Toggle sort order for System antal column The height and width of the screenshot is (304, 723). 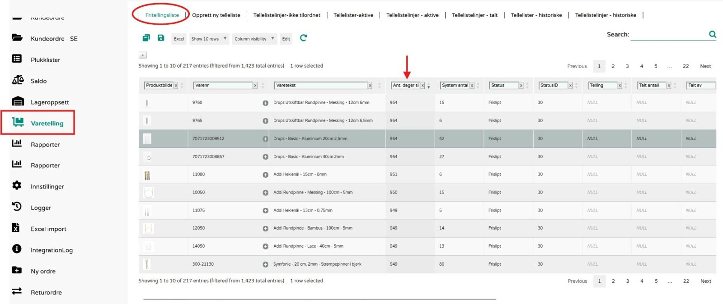tap(478, 86)
